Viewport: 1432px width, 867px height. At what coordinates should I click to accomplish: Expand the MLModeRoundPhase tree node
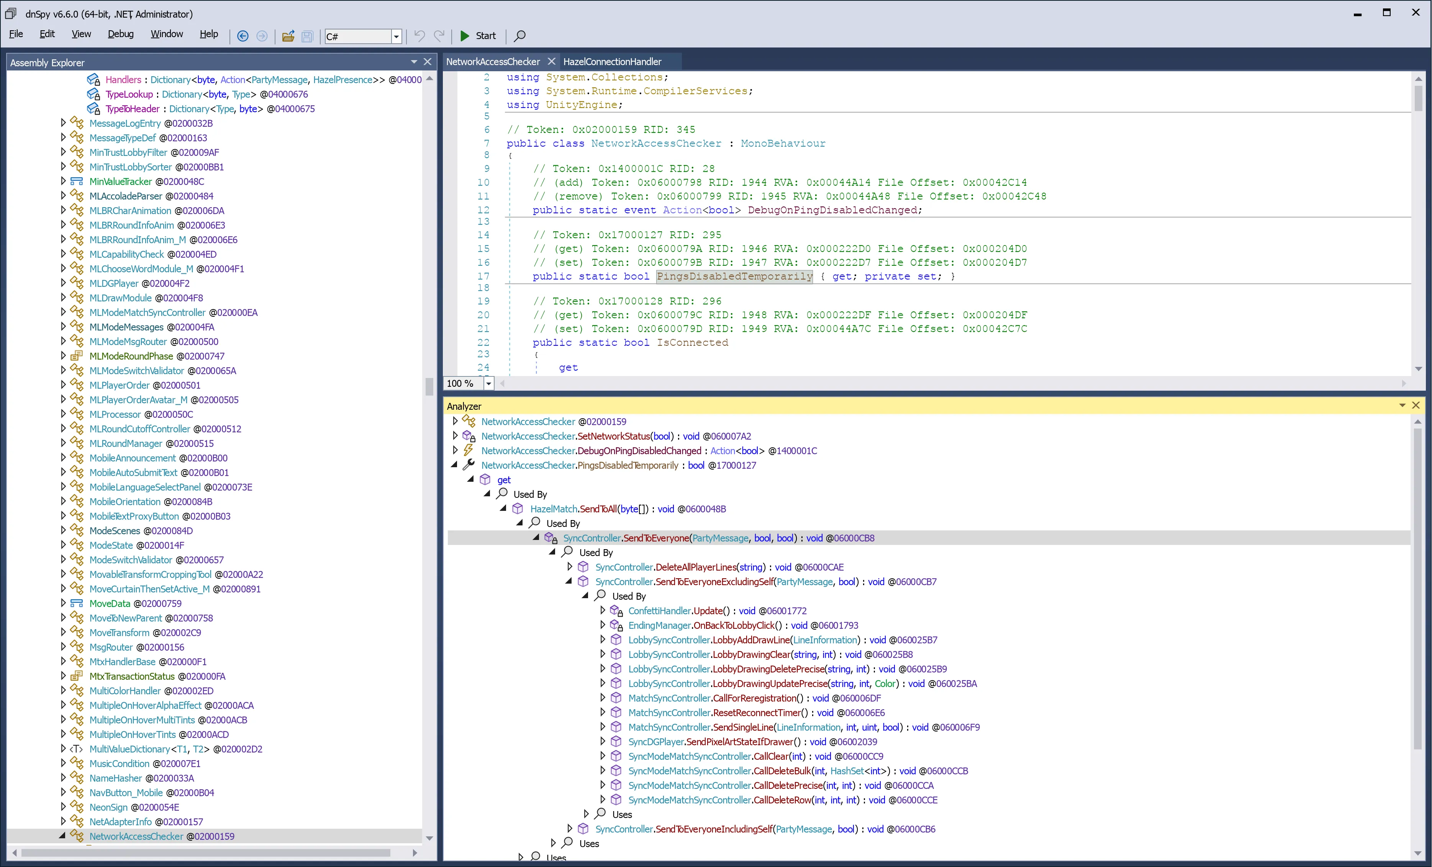click(x=63, y=356)
